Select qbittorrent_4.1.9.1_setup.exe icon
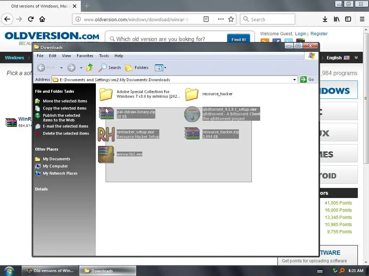Screen dimensions: 369x276 [192, 114]
